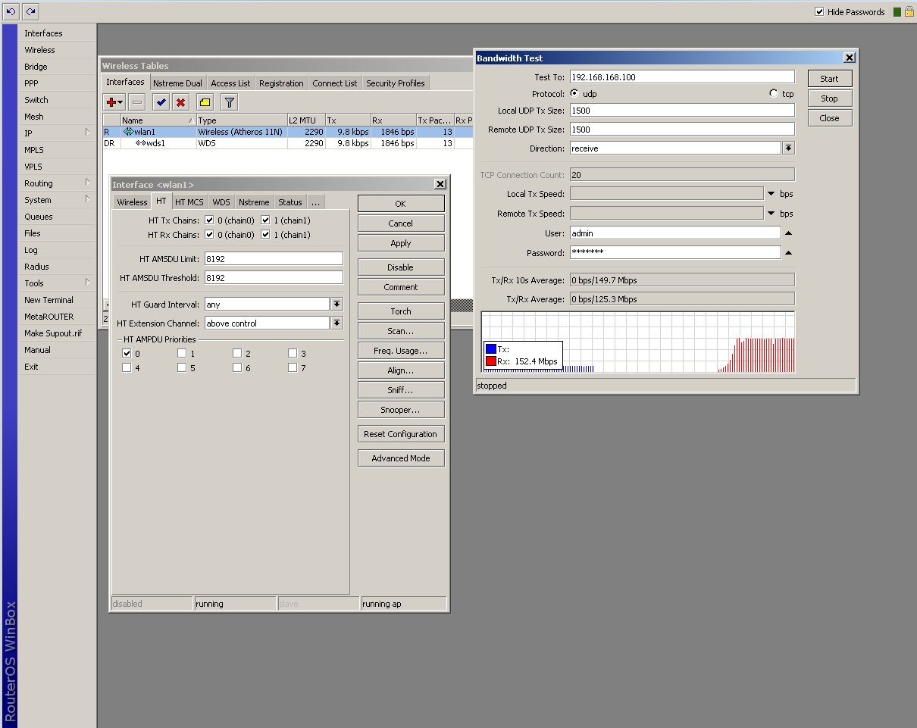Viewport: 917px width, 728px height.
Task: Click the wds1 interface icon in the table
Action: pos(140,143)
